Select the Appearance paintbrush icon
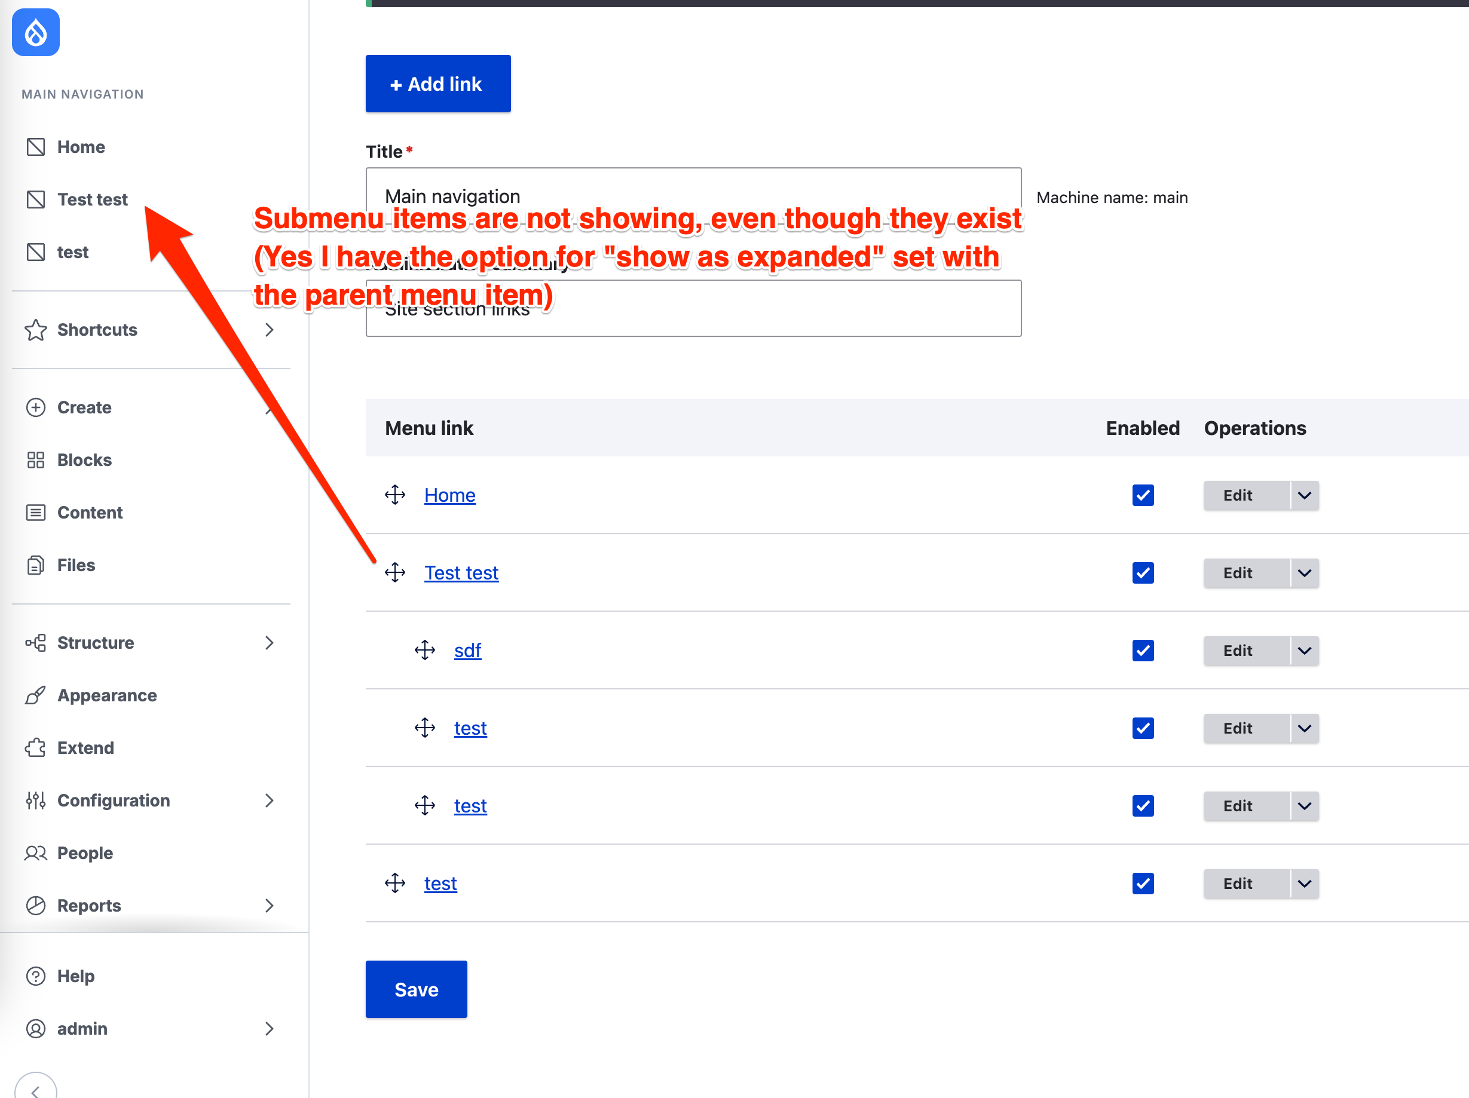Image resolution: width=1469 pixels, height=1098 pixels. pyautogui.click(x=35, y=695)
